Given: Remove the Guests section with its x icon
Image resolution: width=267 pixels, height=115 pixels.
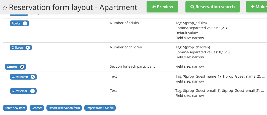Looking at the screenshot, I should [22, 67].
